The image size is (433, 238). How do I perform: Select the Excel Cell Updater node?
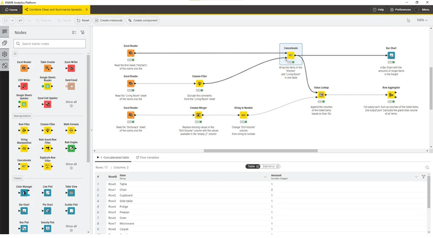coord(48,104)
